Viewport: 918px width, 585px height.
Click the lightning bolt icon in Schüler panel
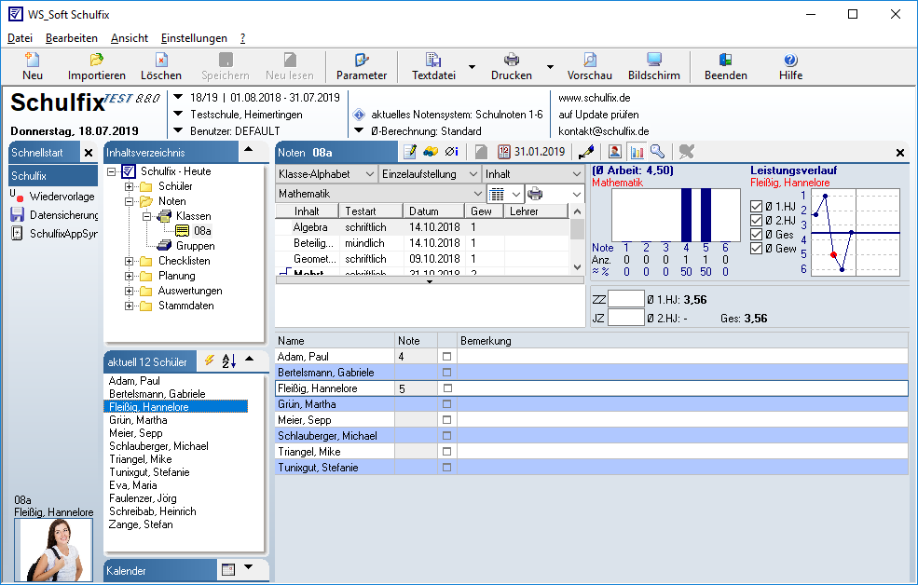[x=209, y=361]
